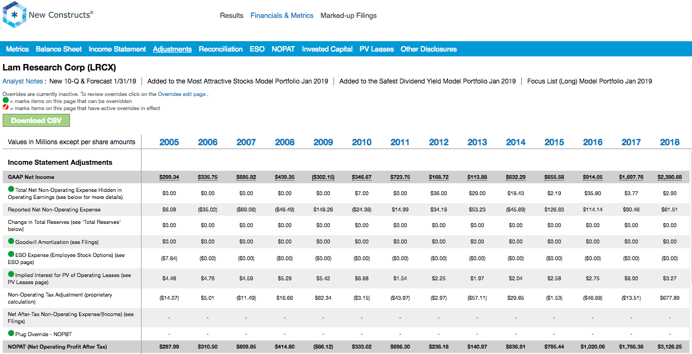Click the Focus List (Long) Model Portfolio note
Screen dimensions: 692x354
tap(590, 81)
